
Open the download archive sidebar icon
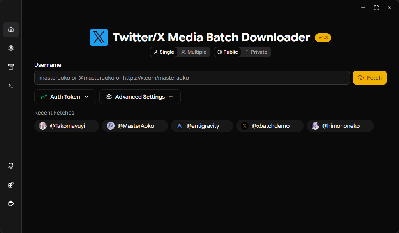pyautogui.click(x=11, y=67)
